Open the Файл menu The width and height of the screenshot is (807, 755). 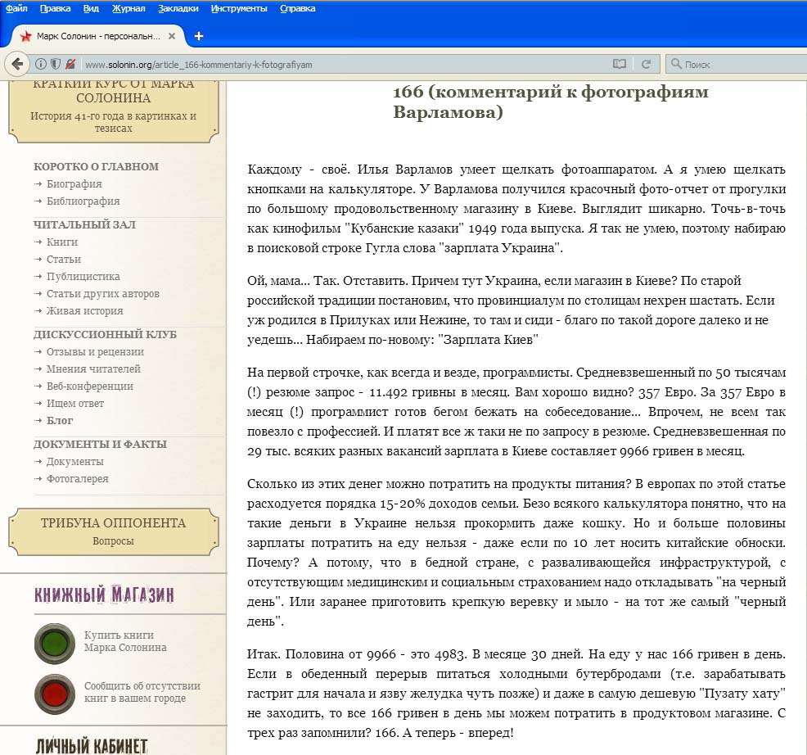(16, 8)
